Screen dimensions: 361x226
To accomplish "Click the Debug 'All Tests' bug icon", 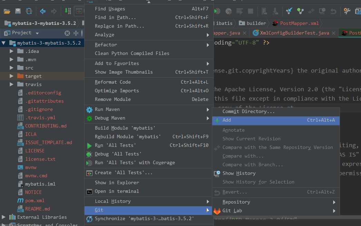I will (89, 154).
